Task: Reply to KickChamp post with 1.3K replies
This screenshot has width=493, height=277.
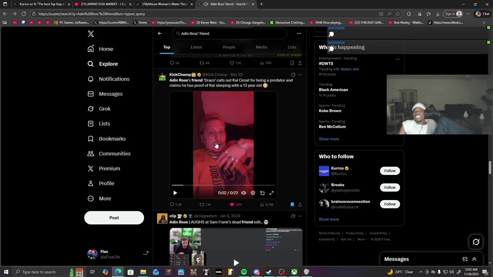Action: (176, 205)
